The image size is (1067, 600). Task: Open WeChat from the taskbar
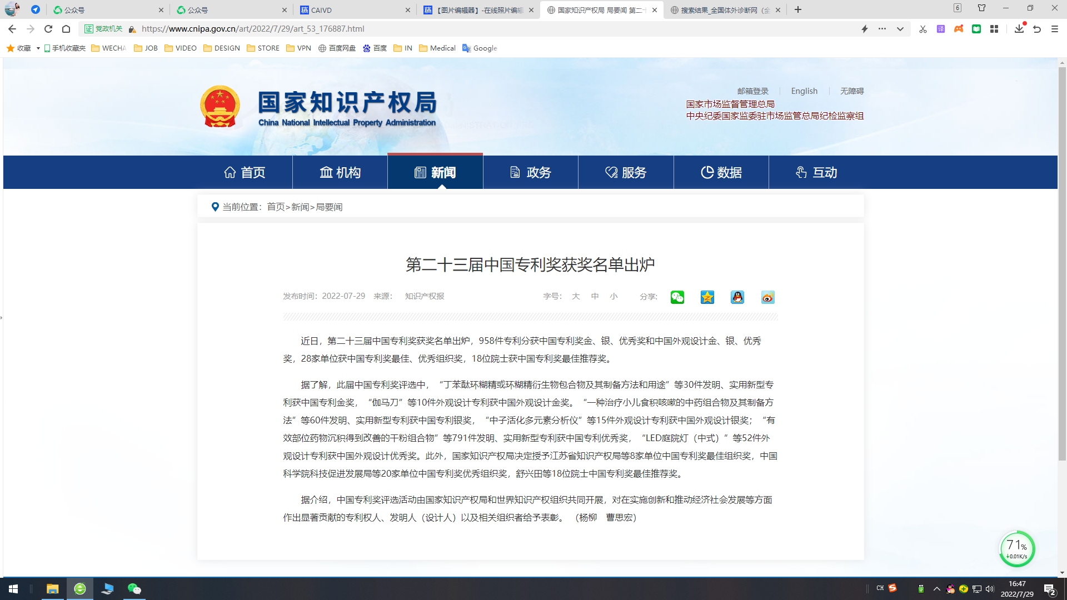[x=134, y=589]
